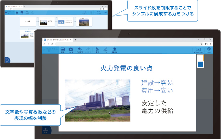
Task: Go back to the presentation list in the back window
Action: tap(9, 13)
